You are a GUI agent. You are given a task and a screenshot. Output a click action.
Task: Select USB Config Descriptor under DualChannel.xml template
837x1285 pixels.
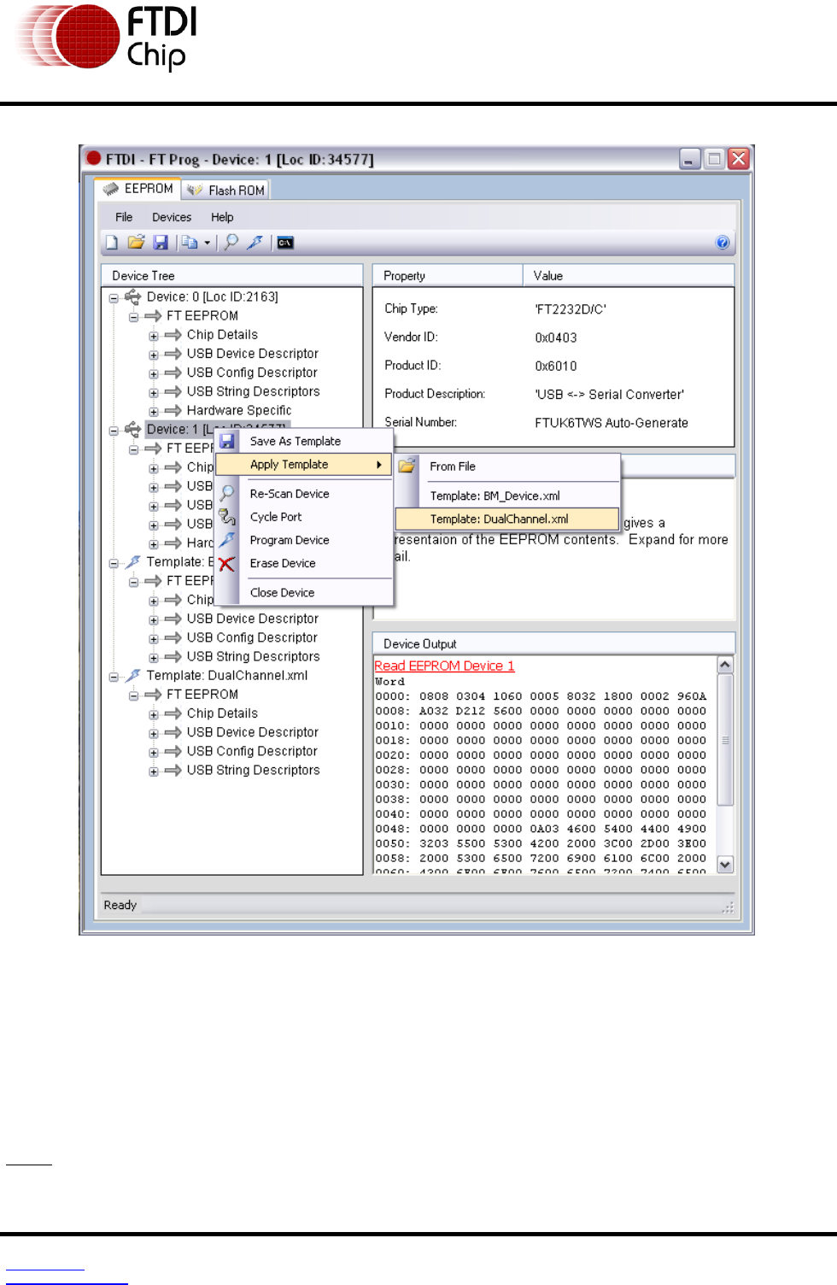252,751
